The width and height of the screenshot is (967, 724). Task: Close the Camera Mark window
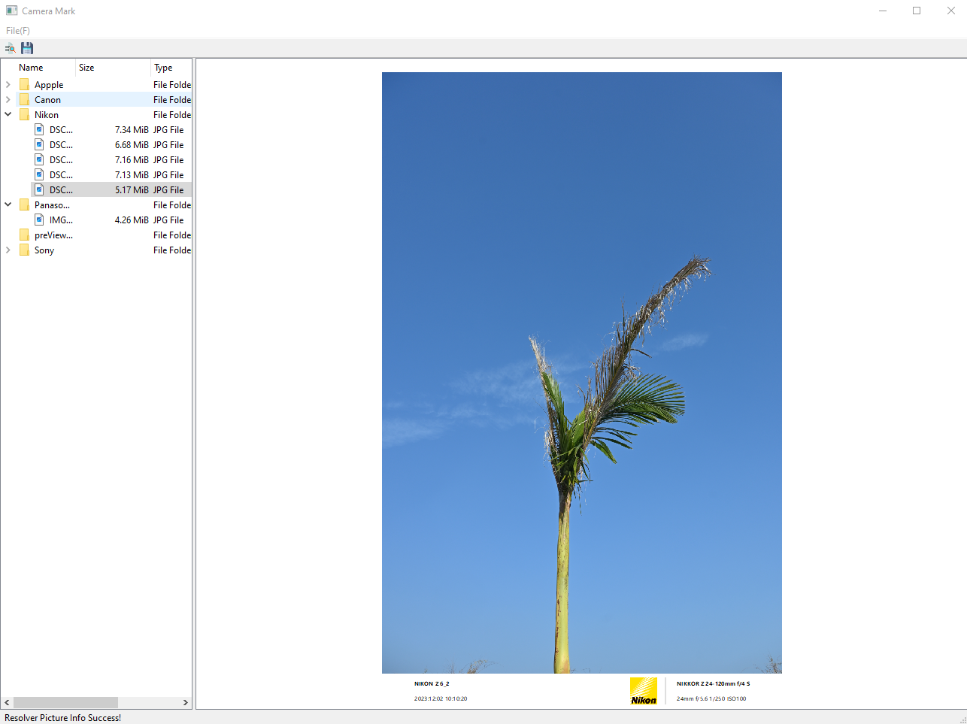pos(950,11)
